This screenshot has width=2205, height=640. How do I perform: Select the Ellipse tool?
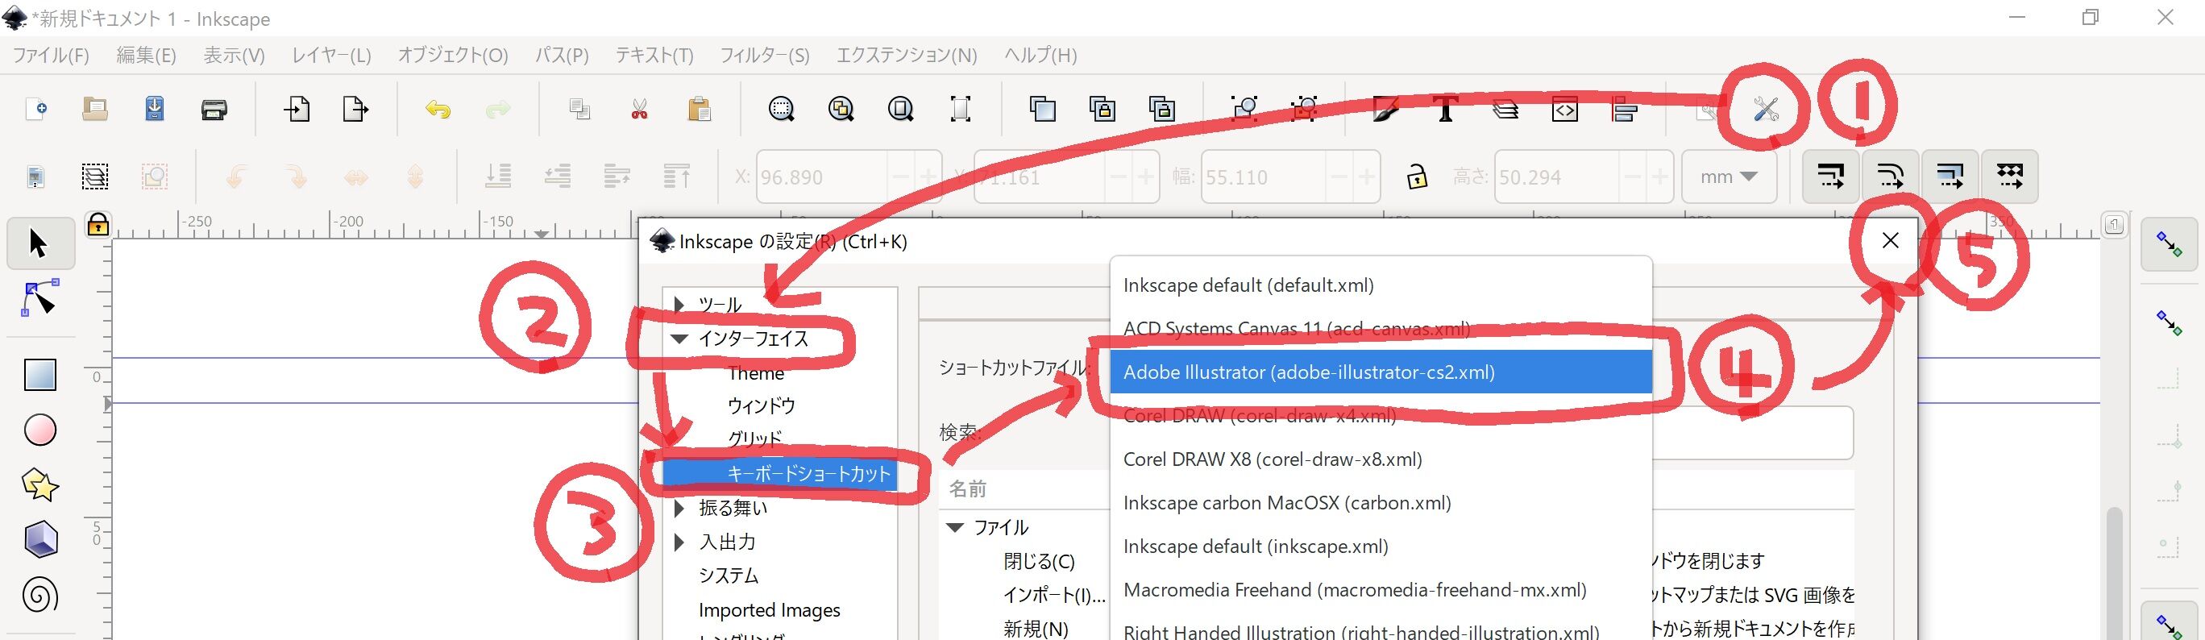coord(39,430)
